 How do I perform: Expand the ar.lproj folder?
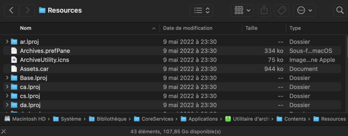(x=7, y=42)
